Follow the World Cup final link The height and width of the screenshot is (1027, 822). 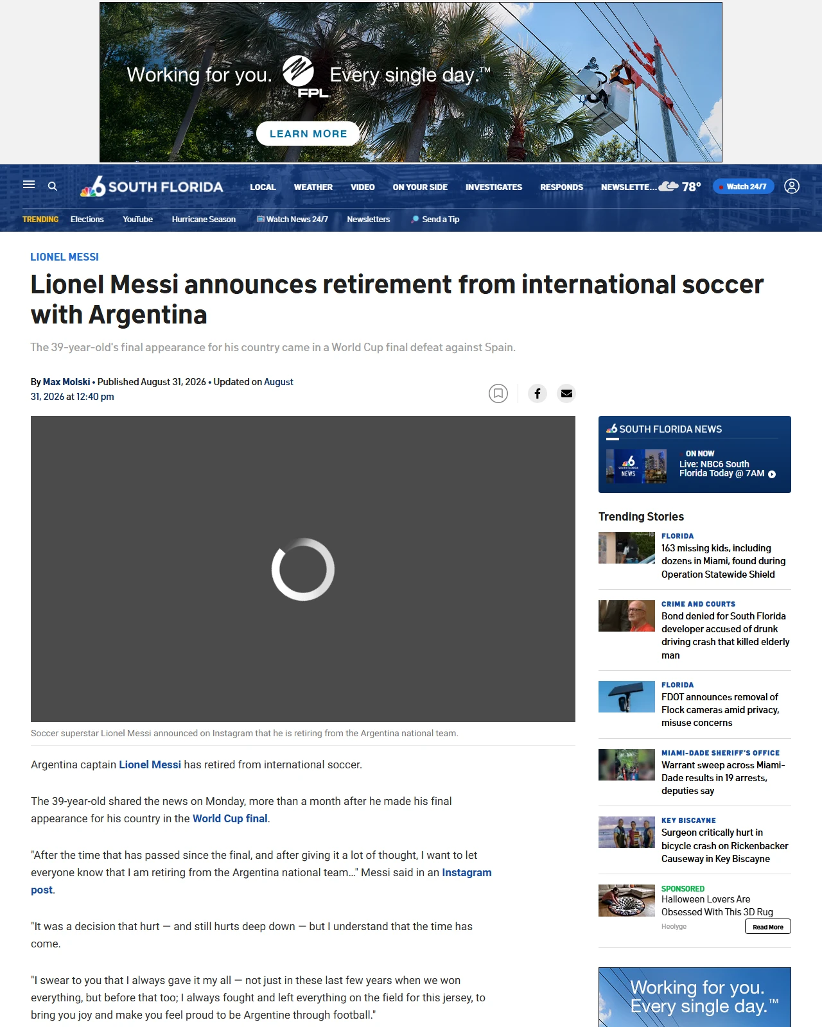[x=230, y=818]
